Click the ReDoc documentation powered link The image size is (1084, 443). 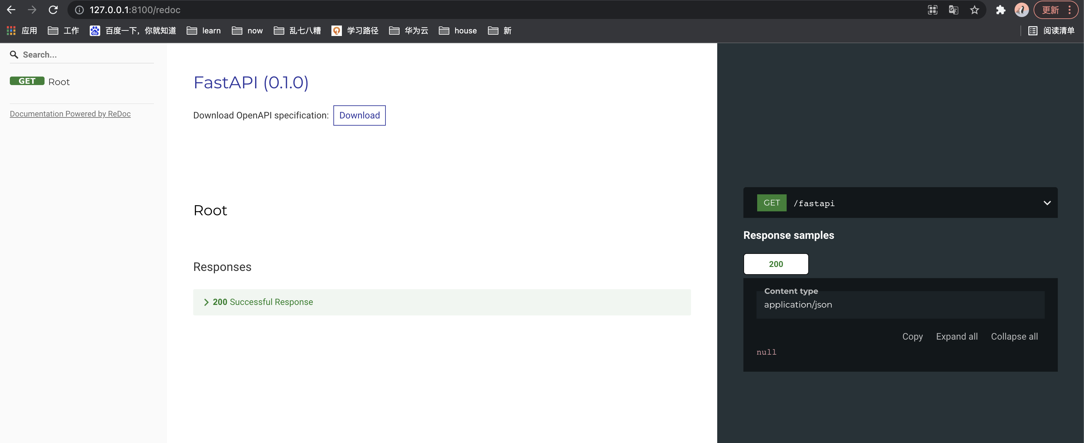pyautogui.click(x=70, y=113)
